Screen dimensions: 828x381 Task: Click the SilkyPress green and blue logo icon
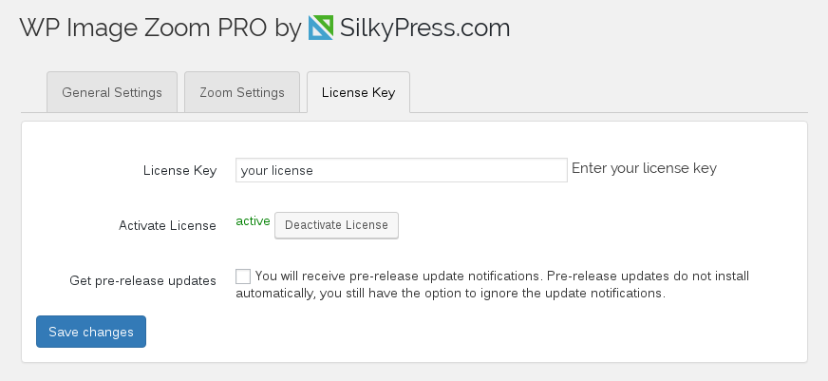point(321,28)
